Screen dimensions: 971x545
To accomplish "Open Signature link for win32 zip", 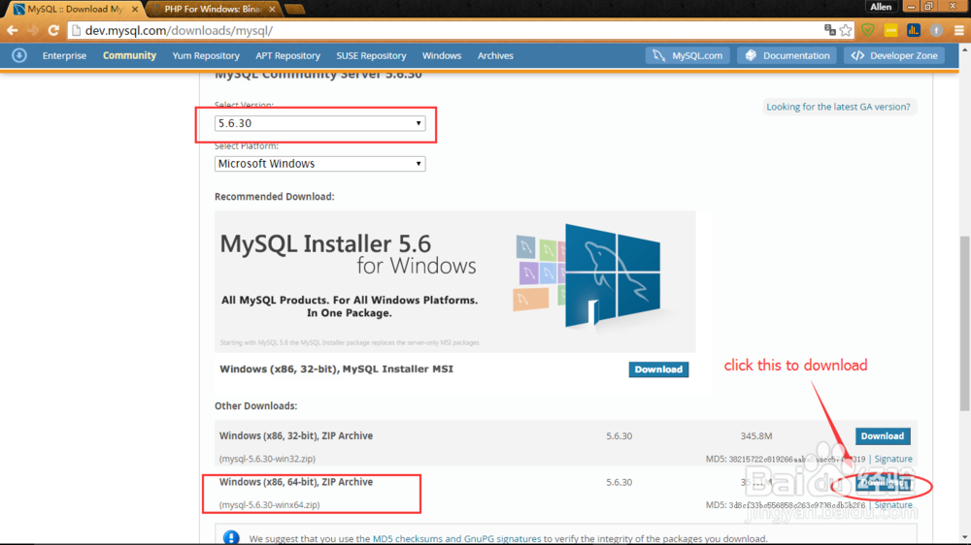I will pyautogui.click(x=893, y=459).
